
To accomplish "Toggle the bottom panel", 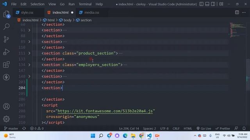I will coord(207,4).
